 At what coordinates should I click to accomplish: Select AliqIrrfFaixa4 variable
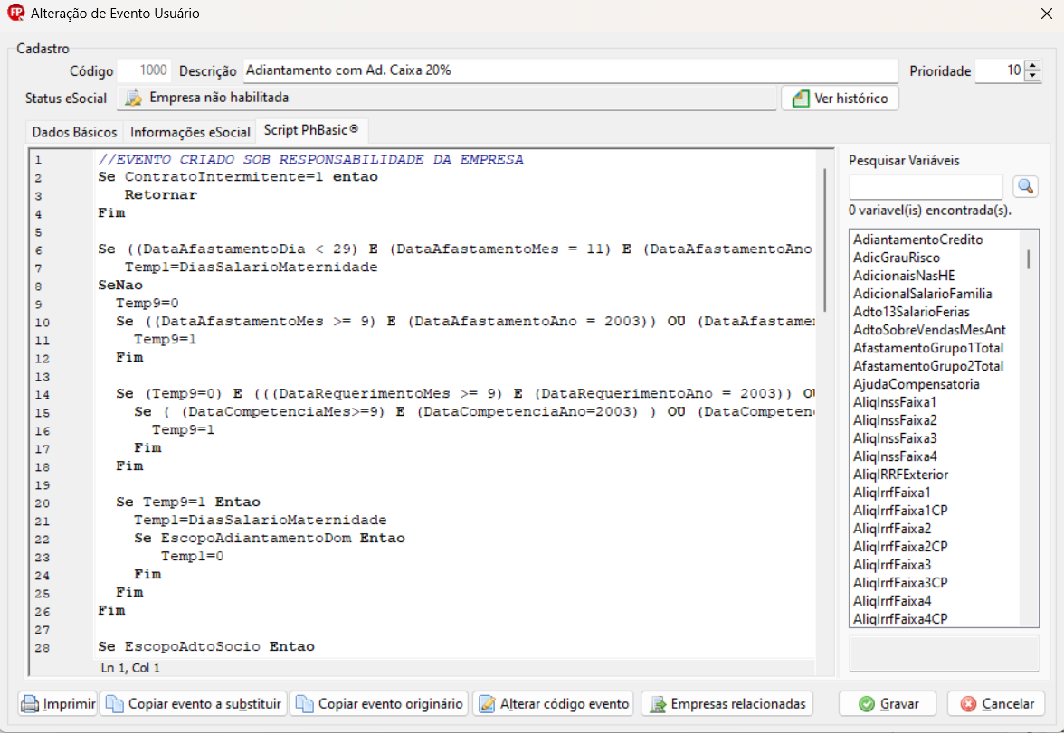tap(892, 601)
